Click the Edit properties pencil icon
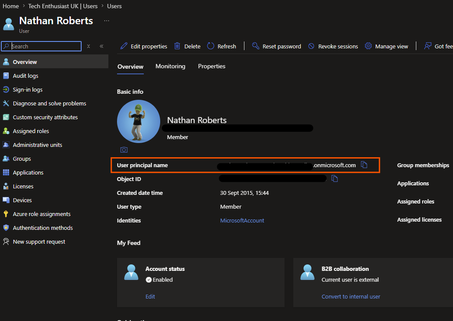Viewport: 453px width, 321px height. point(124,46)
